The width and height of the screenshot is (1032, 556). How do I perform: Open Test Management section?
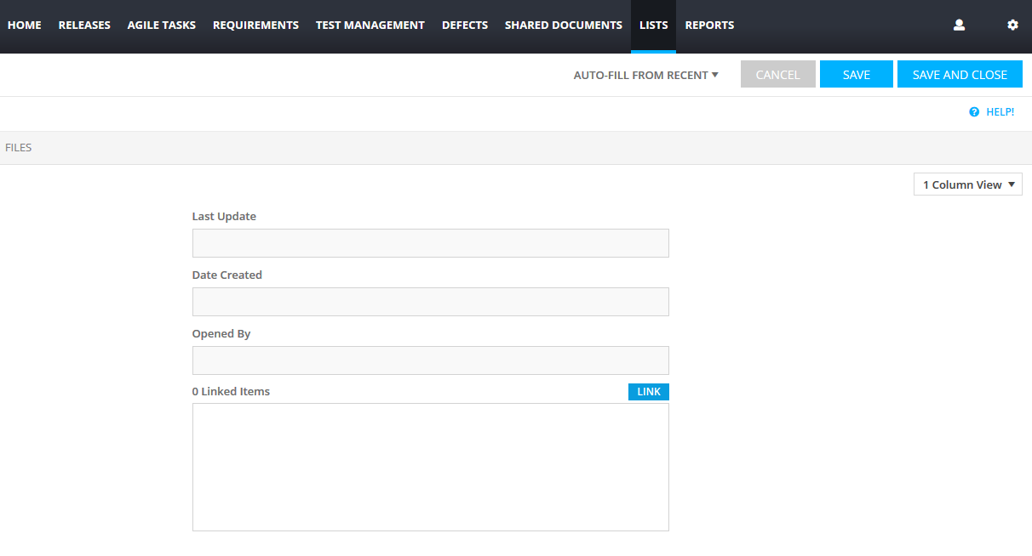(x=370, y=26)
